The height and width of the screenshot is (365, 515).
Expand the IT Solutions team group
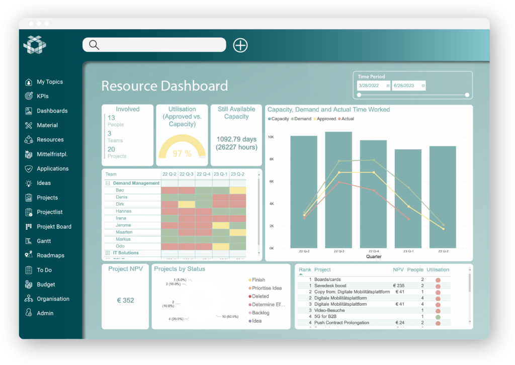(108, 253)
